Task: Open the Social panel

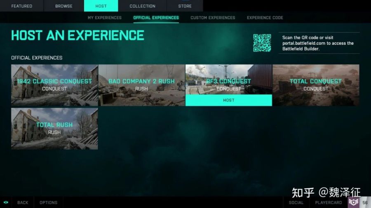Action: (296, 202)
